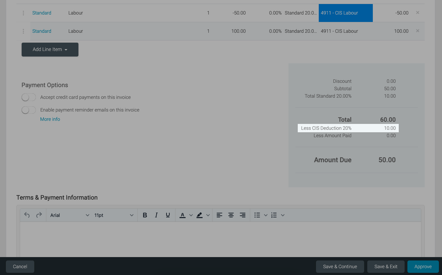This screenshot has width=442, height=275.
Task: Toggle accept credit card payments switch
Action: (x=29, y=97)
